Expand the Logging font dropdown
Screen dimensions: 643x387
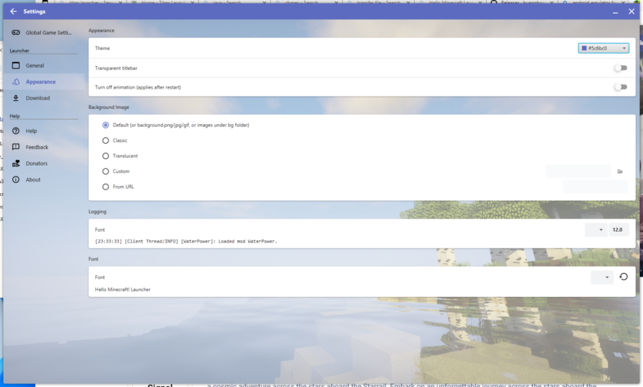click(x=596, y=229)
